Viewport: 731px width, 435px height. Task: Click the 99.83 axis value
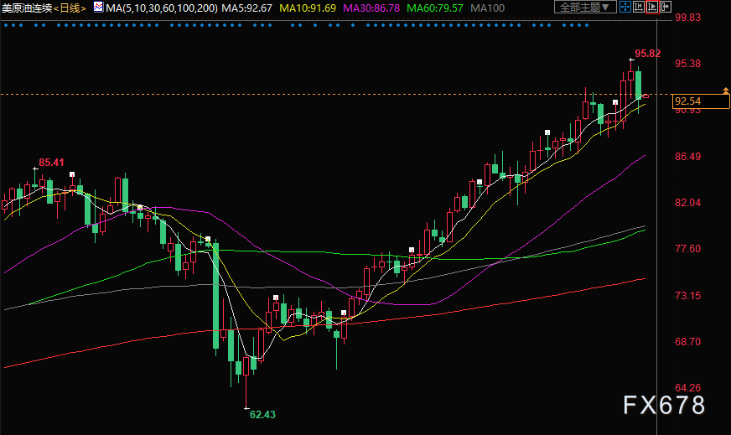coord(687,18)
